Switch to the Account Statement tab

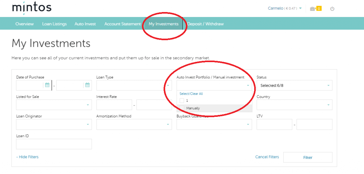(122, 24)
